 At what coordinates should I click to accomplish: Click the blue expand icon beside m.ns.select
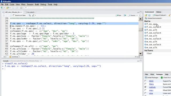point(145,39)
